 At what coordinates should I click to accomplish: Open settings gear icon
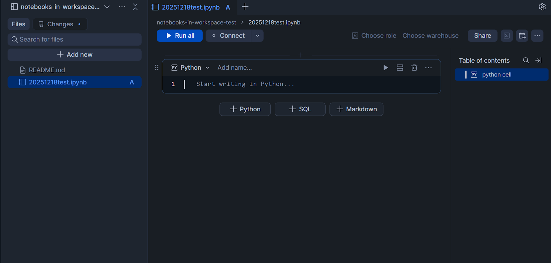tap(542, 7)
